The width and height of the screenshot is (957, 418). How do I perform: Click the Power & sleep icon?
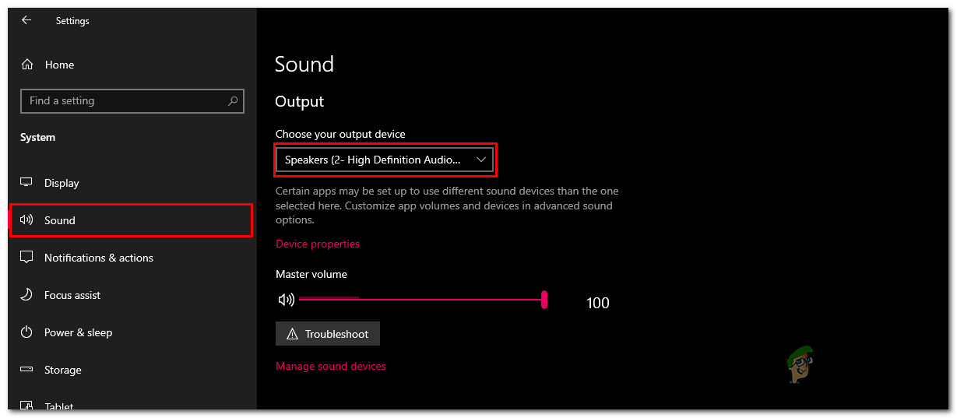(27, 332)
